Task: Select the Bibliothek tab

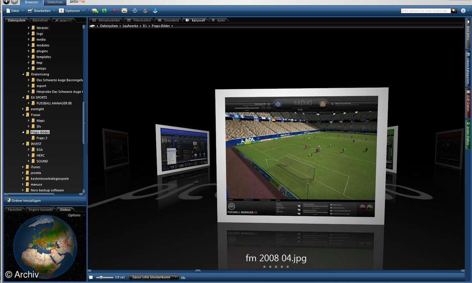Action: tap(40, 20)
